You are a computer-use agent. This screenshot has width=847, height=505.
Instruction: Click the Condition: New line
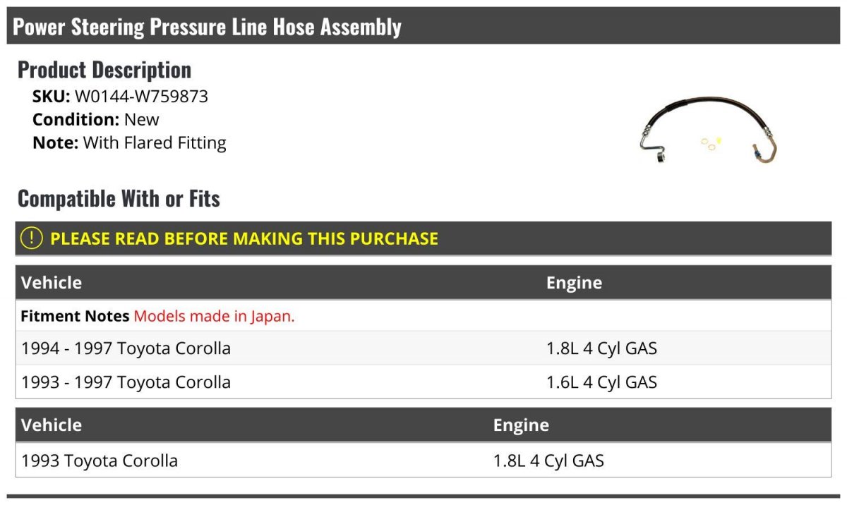coord(96,120)
